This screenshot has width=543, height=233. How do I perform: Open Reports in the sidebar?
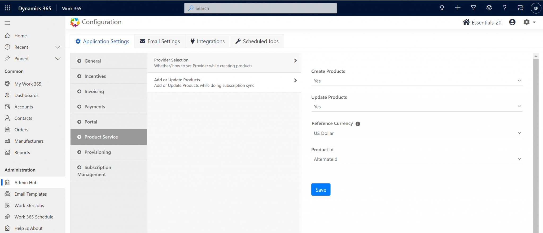point(32,152)
